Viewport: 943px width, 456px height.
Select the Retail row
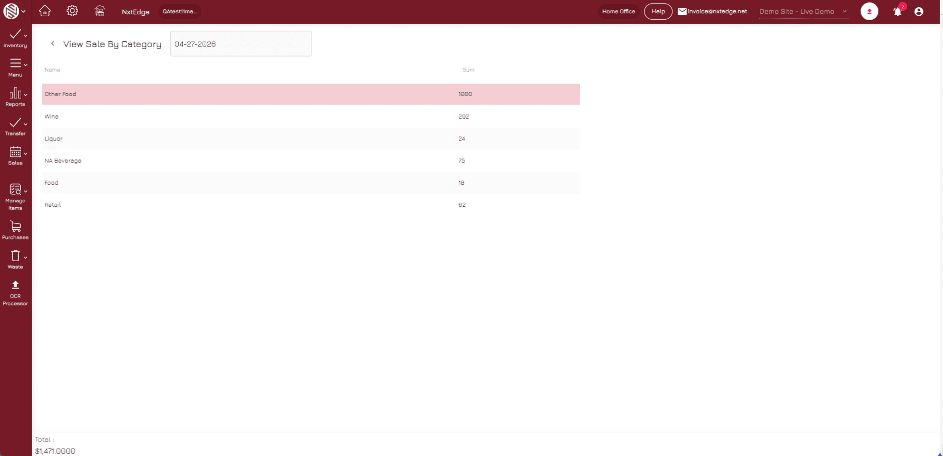(311, 205)
